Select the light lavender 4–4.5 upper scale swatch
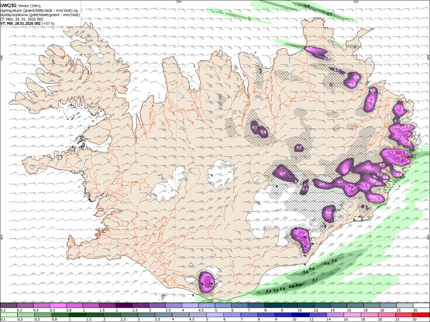Viewport: 430px width, 322px height. pyautogui.click(x=190, y=305)
